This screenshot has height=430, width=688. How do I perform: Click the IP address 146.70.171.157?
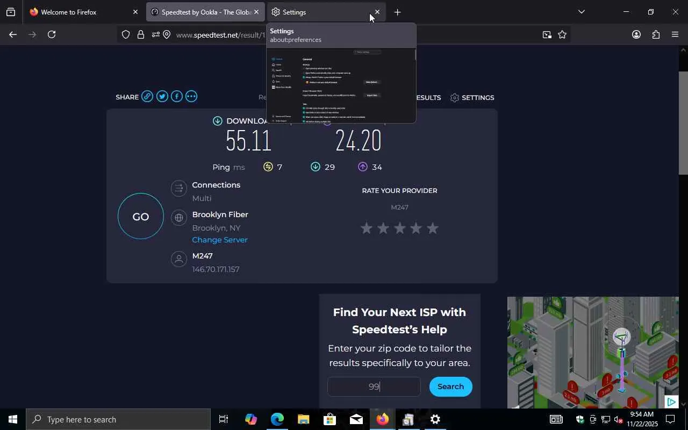216,269
